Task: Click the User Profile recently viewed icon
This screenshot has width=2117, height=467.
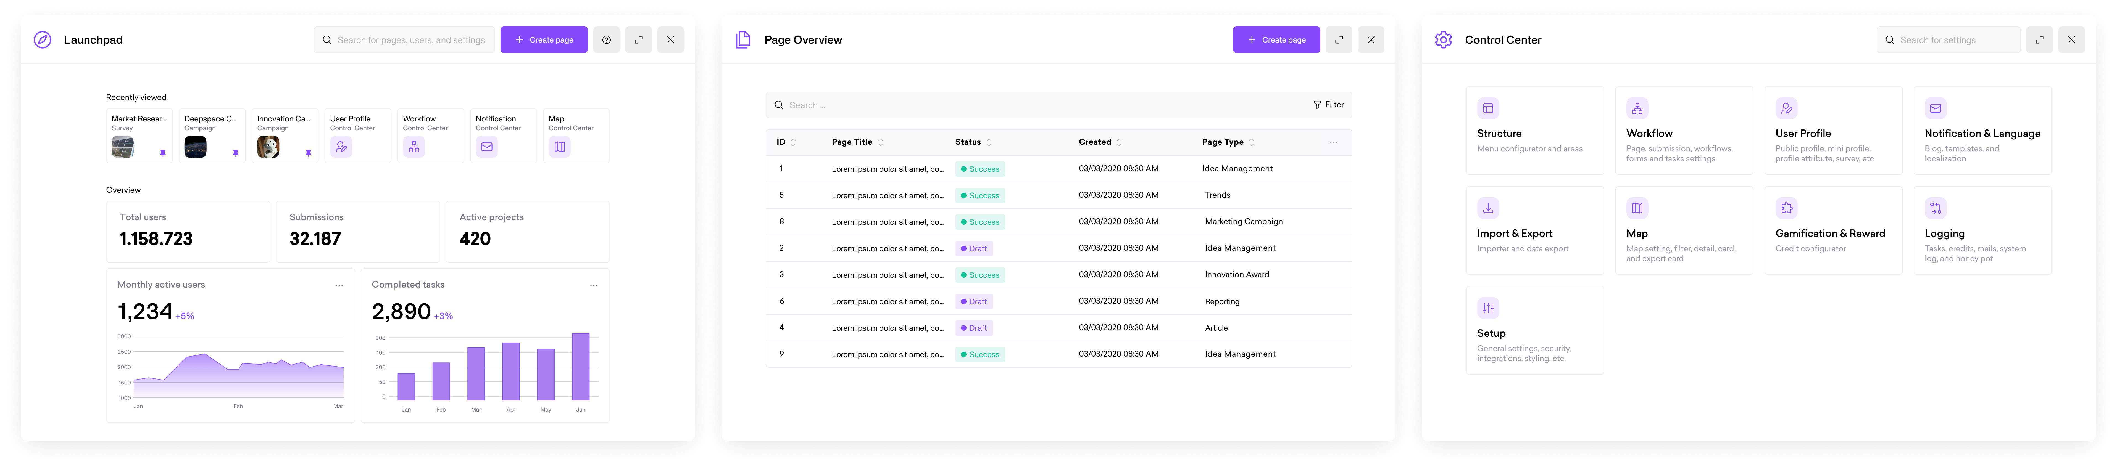Action: click(341, 147)
